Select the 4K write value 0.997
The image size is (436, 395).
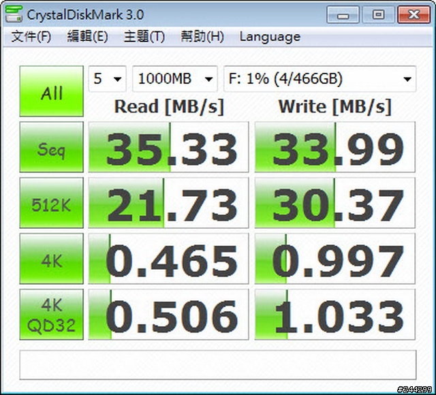335,259
